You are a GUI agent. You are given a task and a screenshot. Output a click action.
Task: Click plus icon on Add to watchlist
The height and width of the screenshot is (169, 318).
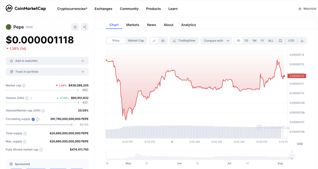tap(83, 61)
